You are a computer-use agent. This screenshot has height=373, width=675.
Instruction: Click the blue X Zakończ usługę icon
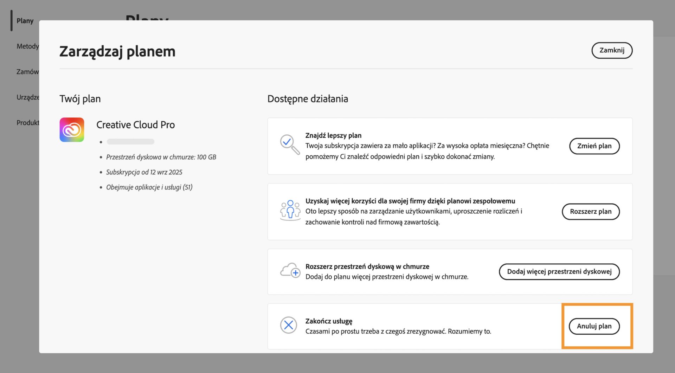point(289,325)
